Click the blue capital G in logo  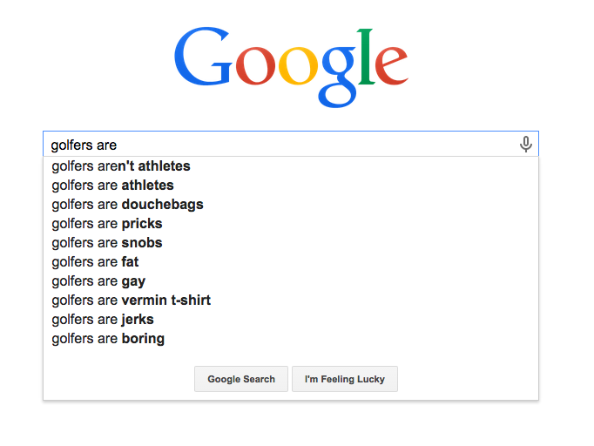pyautogui.click(x=203, y=56)
